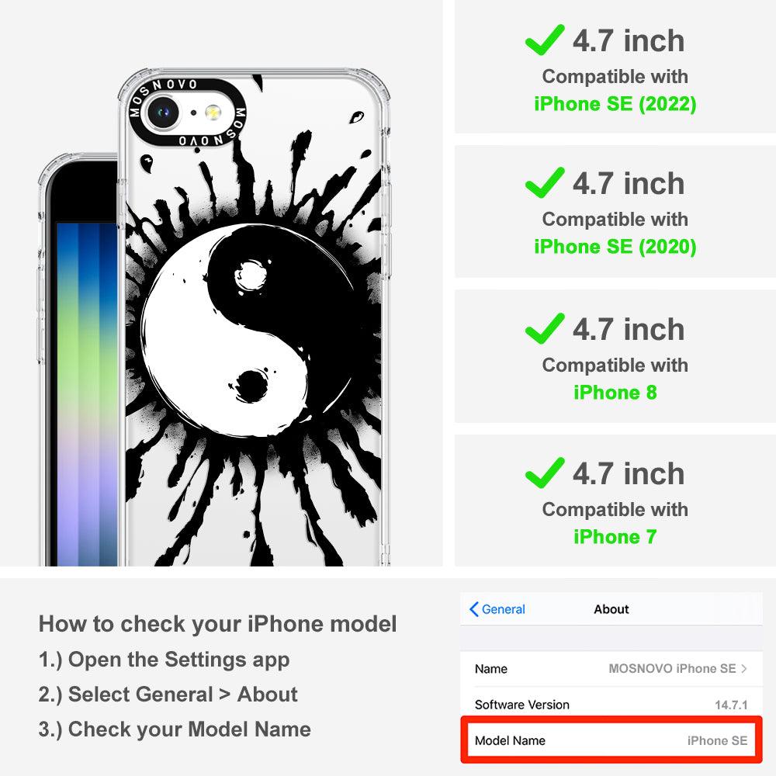Select the Model Name row highlighted in red
Image resolution: width=776 pixels, height=776 pixels.
point(611,740)
